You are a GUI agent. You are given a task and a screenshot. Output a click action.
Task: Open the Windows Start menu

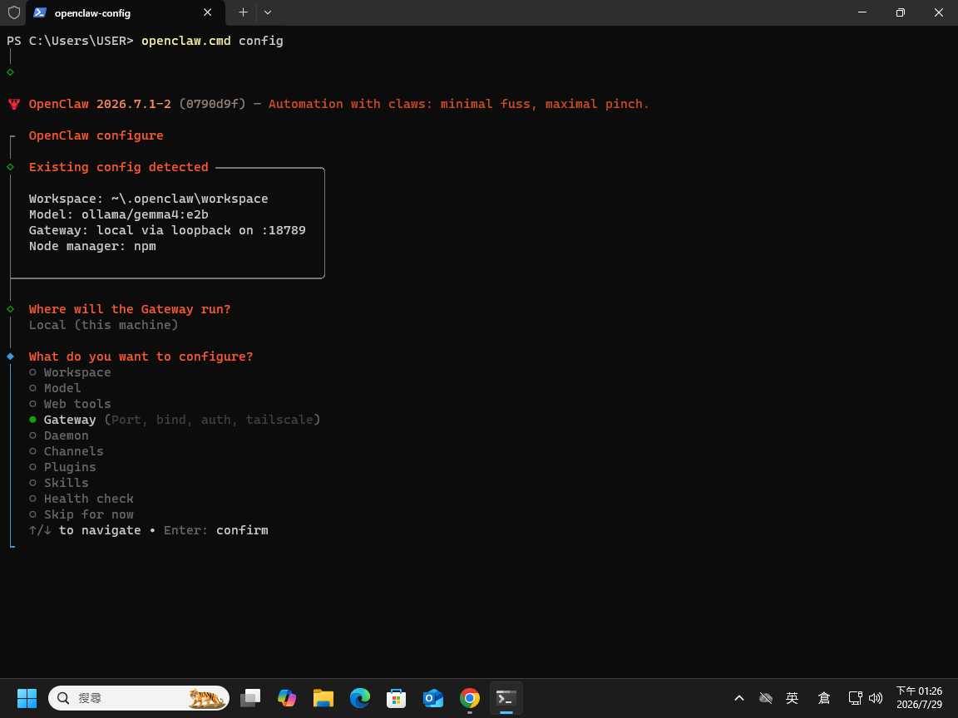(x=27, y=698)
